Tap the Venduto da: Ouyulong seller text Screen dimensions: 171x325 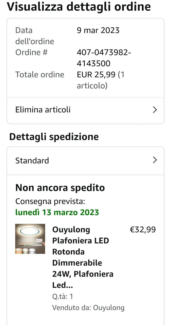88,307
